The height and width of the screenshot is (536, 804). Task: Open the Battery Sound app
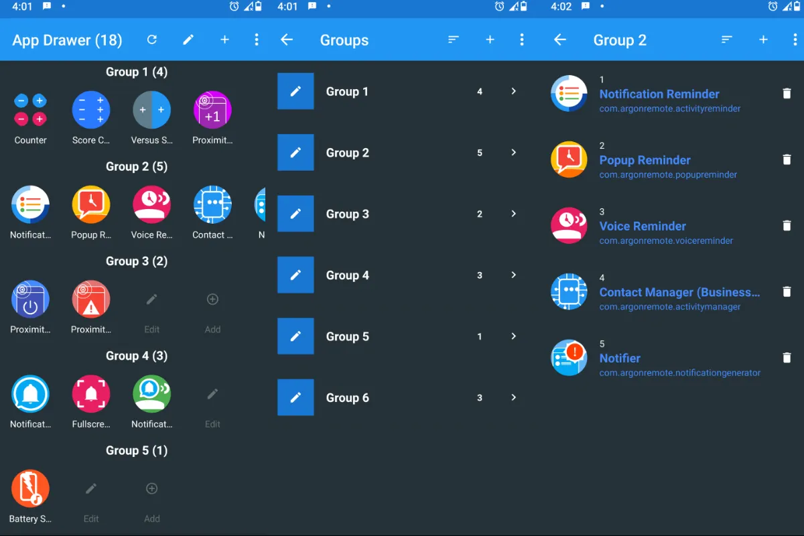(x=30, y=488)
